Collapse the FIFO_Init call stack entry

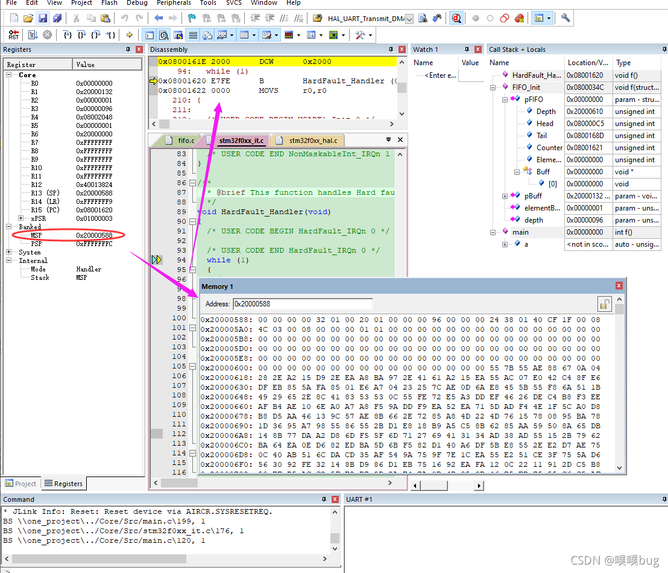[493, 87]
